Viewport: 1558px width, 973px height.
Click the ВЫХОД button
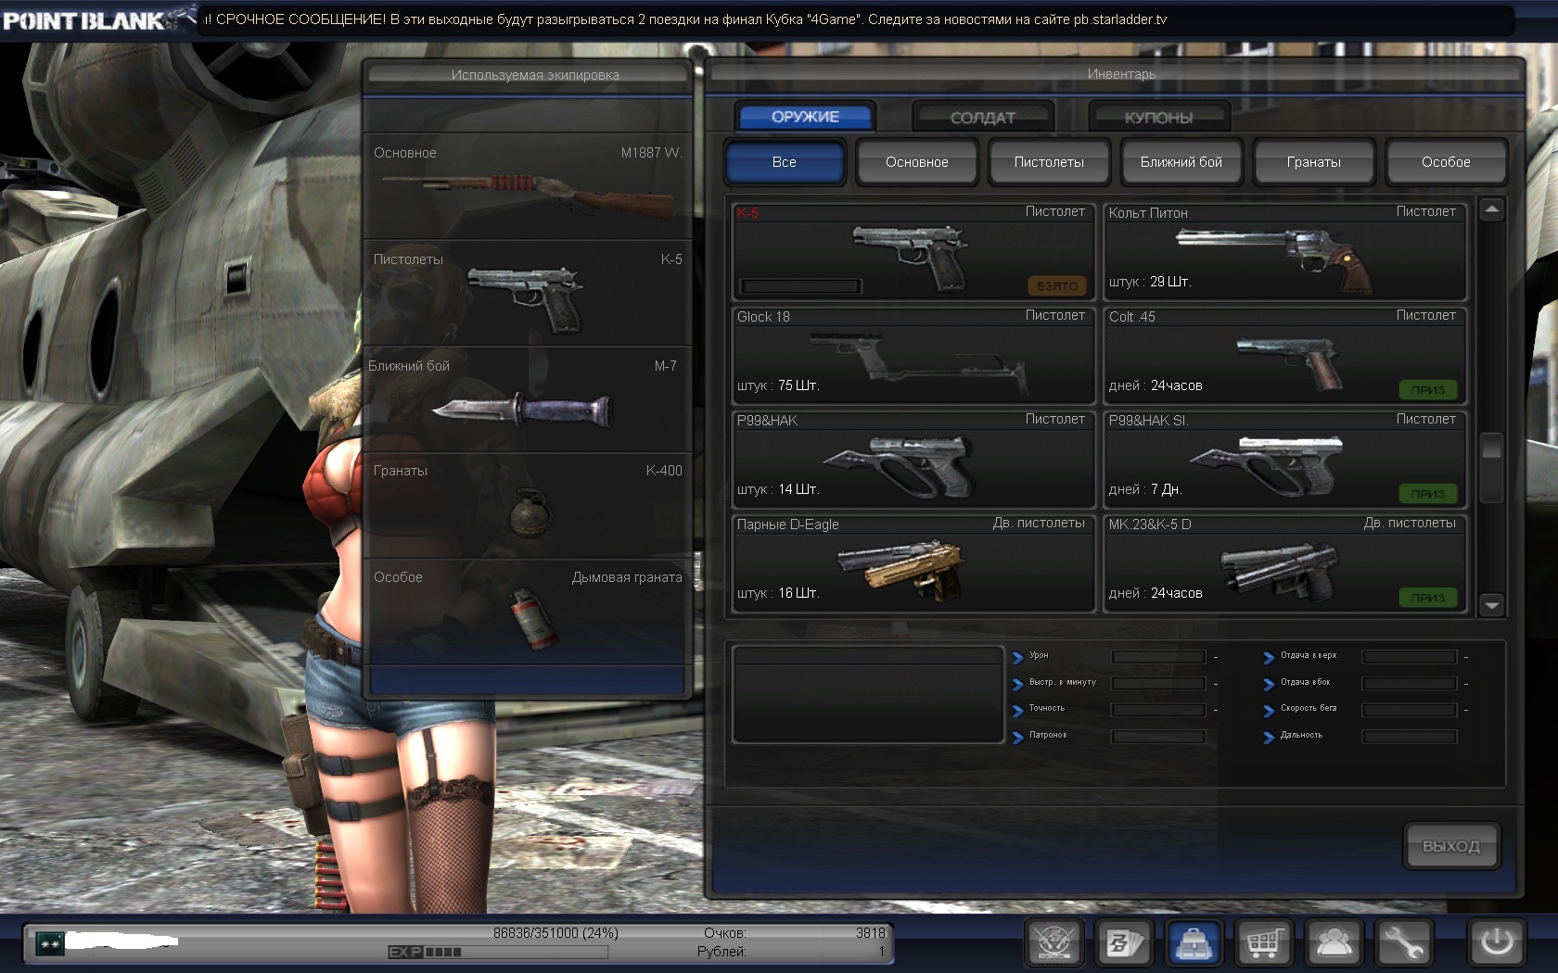(1451, 846)
